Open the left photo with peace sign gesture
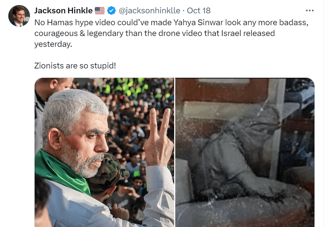This screenshot has width=326, height=227. coord(104,152)
